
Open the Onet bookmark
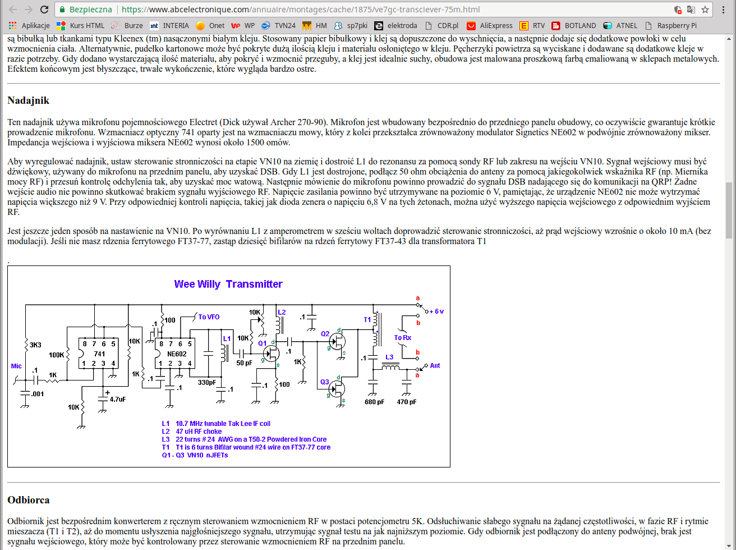point(210,25)
